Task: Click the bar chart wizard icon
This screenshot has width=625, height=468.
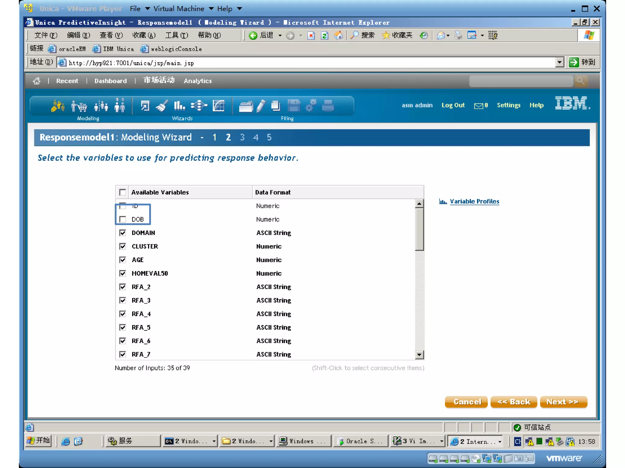Action: pos(179,106)
